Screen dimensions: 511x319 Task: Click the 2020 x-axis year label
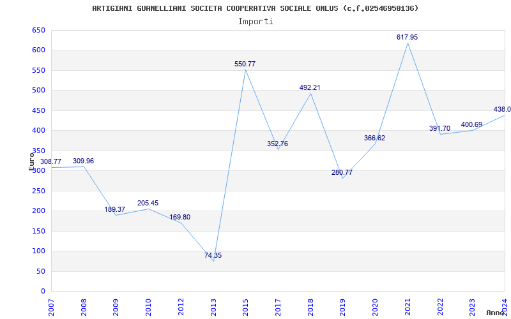375,308
